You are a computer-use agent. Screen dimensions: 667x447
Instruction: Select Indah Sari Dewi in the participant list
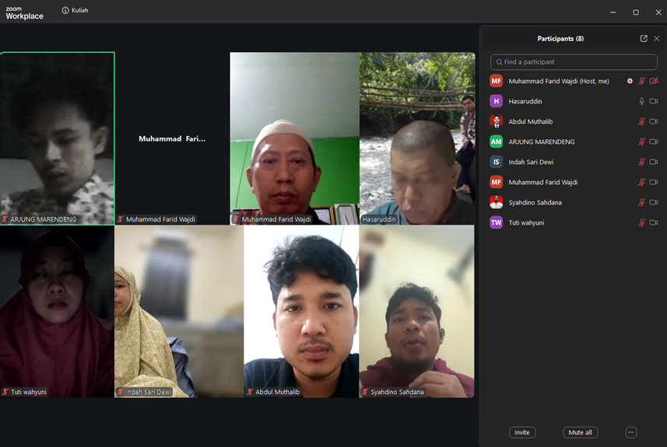click(574, 162)
